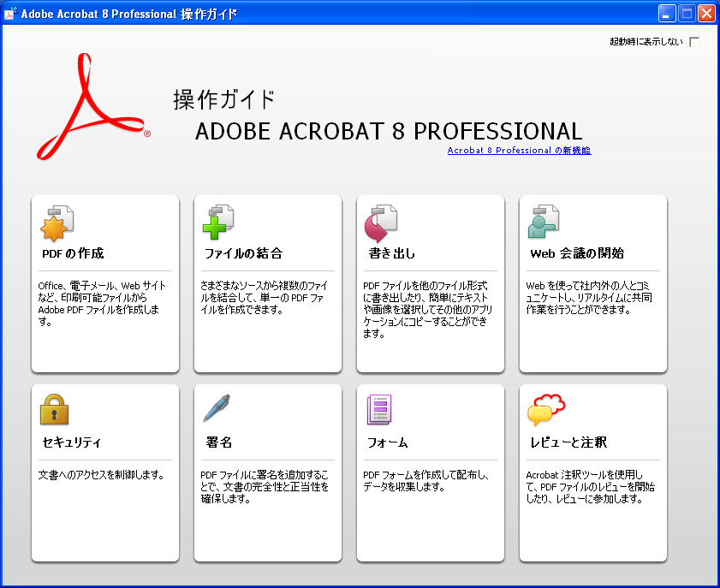Click the PDF ファイルに署名を追加 description

pyautogui.click(x=265, y=486)
